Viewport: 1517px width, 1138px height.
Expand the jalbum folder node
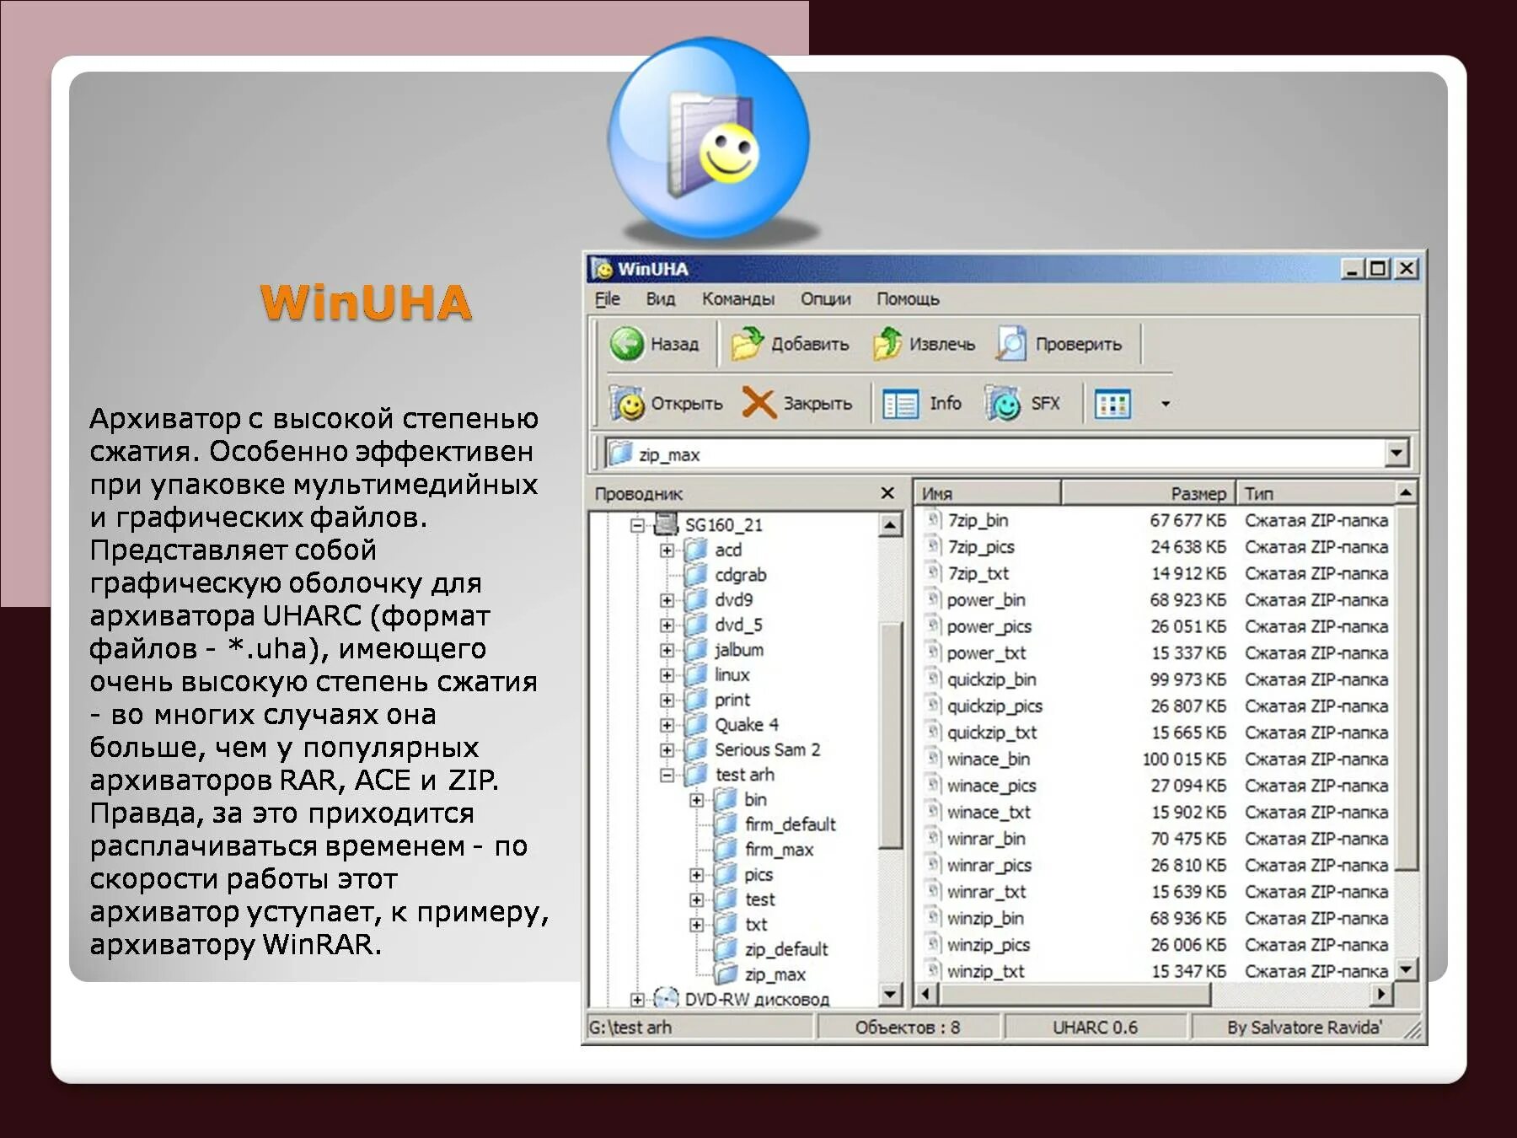pyautogui.click(x=667, y=650)
